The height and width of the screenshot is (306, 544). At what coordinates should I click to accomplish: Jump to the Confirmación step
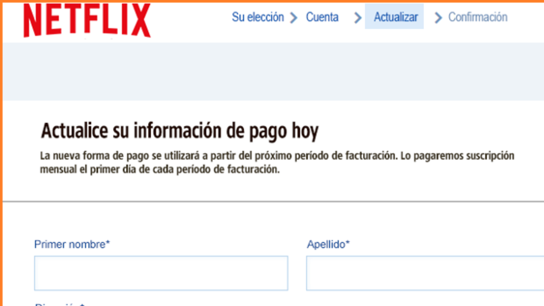478,17
